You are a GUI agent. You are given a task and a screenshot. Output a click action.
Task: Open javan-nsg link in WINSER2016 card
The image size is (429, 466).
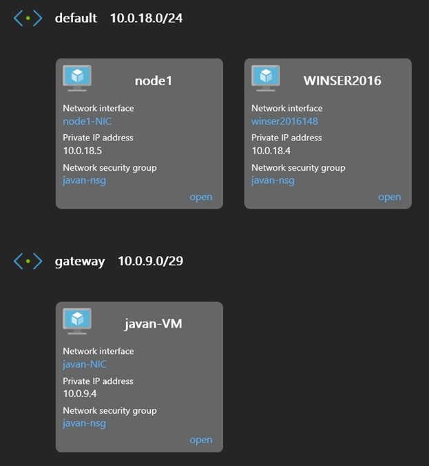[x=273, y=180]
